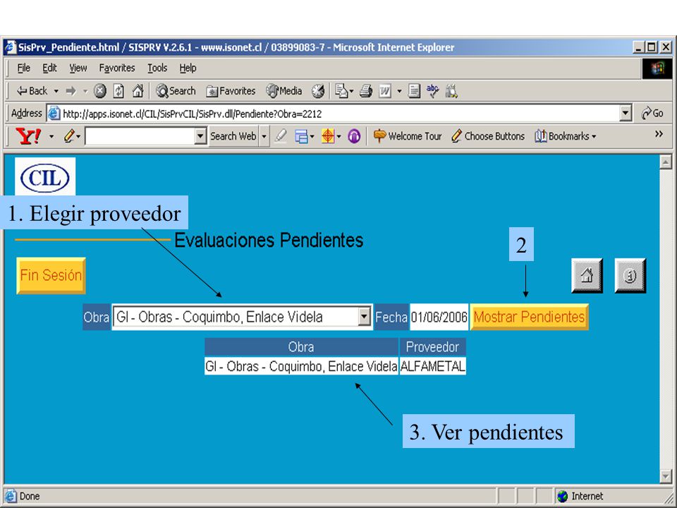Stop page loading with the Stop icon
Viewport: 677px width, 508px height.
99,91
